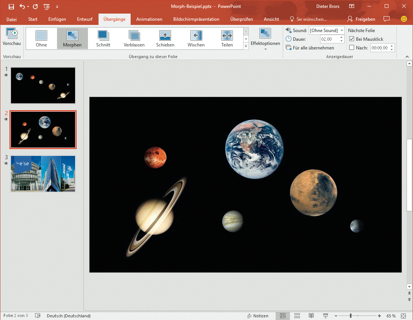
Task: Pick the Teilen transition effect
Action: pos(227,38)
